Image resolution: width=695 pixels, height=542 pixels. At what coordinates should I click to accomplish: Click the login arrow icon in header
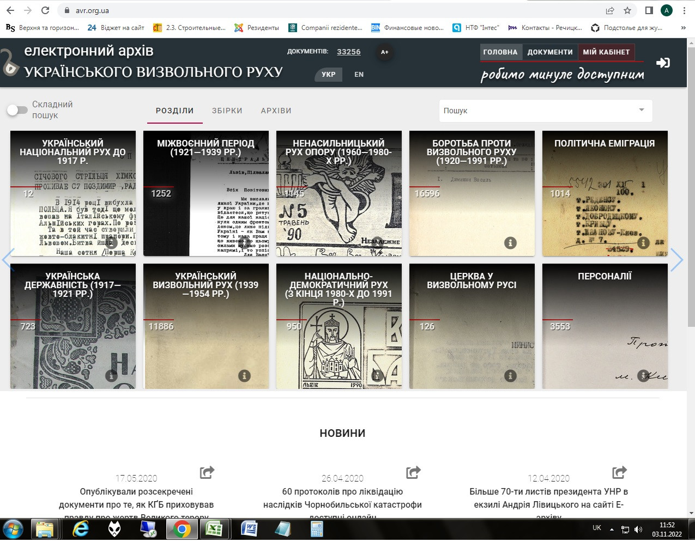[x=663, y=63]
